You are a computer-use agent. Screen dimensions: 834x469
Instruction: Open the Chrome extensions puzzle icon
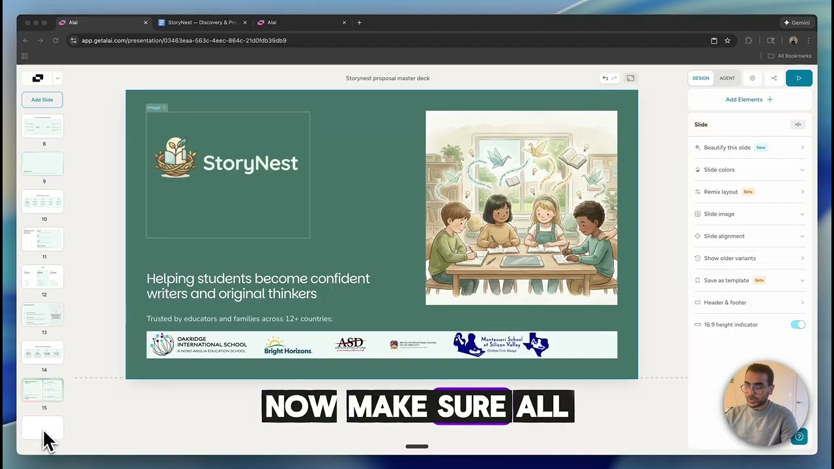click(x=748, y=40)
